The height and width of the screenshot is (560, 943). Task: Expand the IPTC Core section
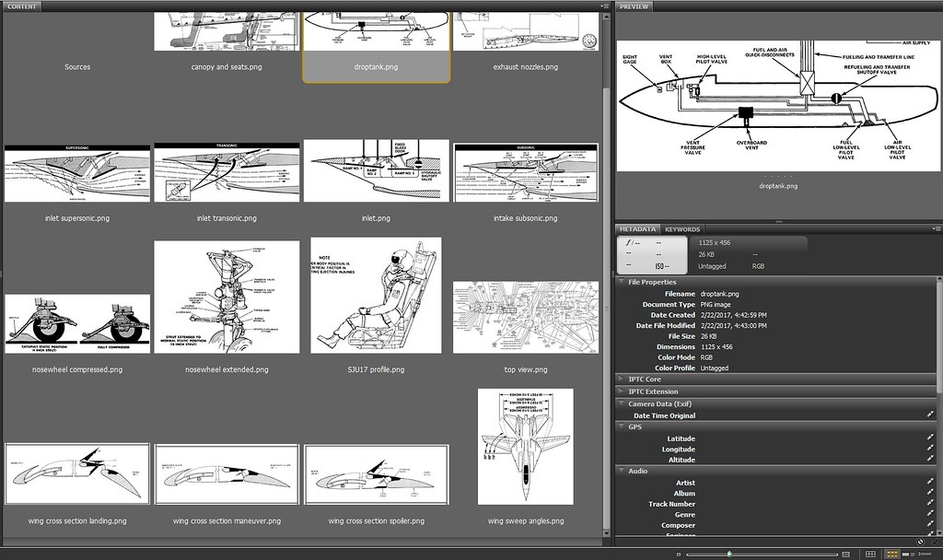pyautogui.click(x=621, y=379)
